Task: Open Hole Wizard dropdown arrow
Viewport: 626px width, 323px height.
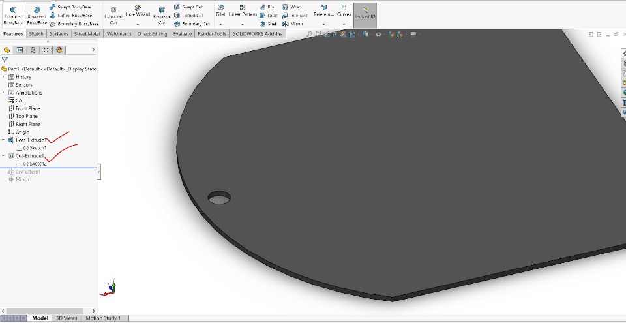Action: [138, 25]
